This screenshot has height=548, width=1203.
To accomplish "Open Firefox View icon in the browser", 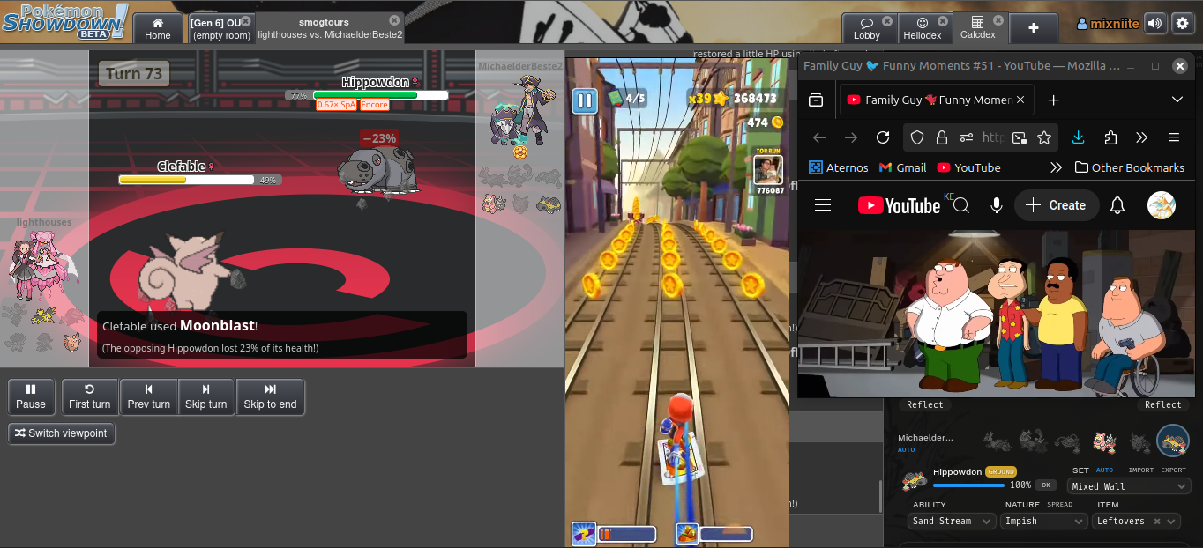I will 817,100.
